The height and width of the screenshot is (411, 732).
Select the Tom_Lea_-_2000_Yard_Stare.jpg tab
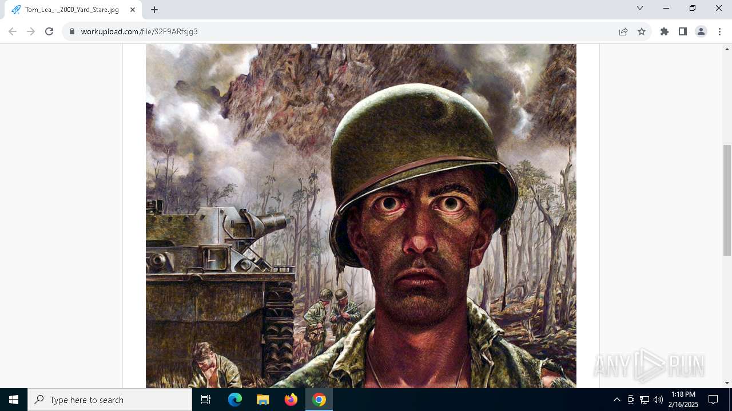click(73, 10)
